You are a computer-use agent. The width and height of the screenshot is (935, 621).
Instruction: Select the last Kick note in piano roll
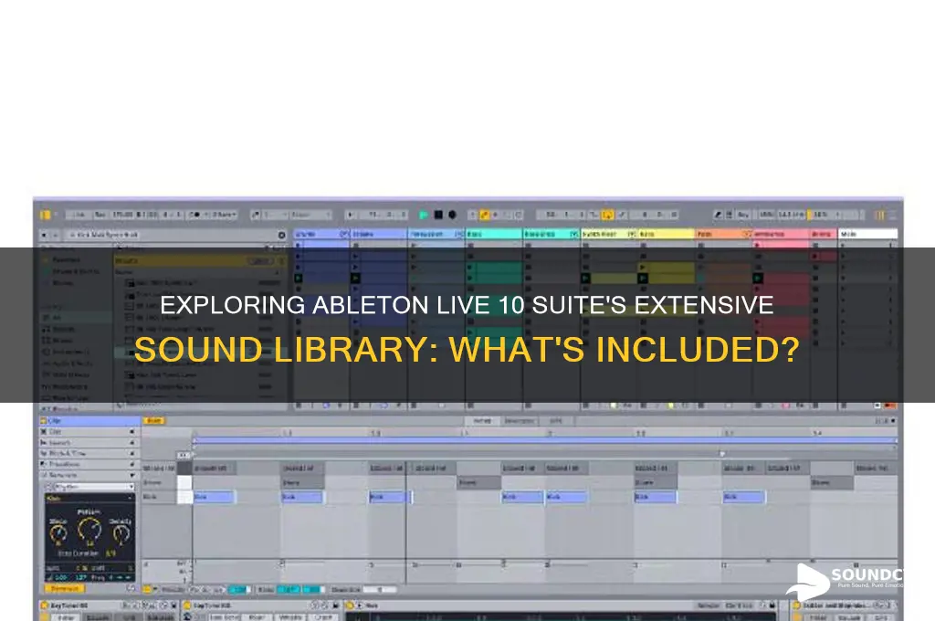point(743,497)
